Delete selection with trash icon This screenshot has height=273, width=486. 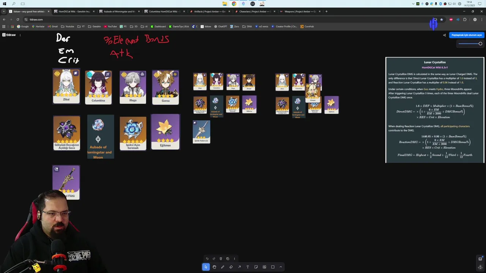pos(221,259)
